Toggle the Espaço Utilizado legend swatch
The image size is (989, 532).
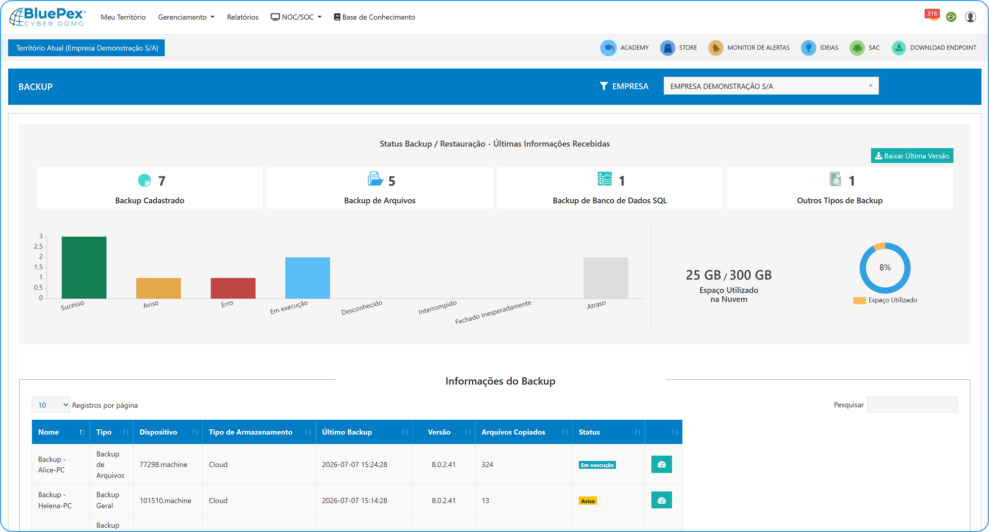coord(860,300)
